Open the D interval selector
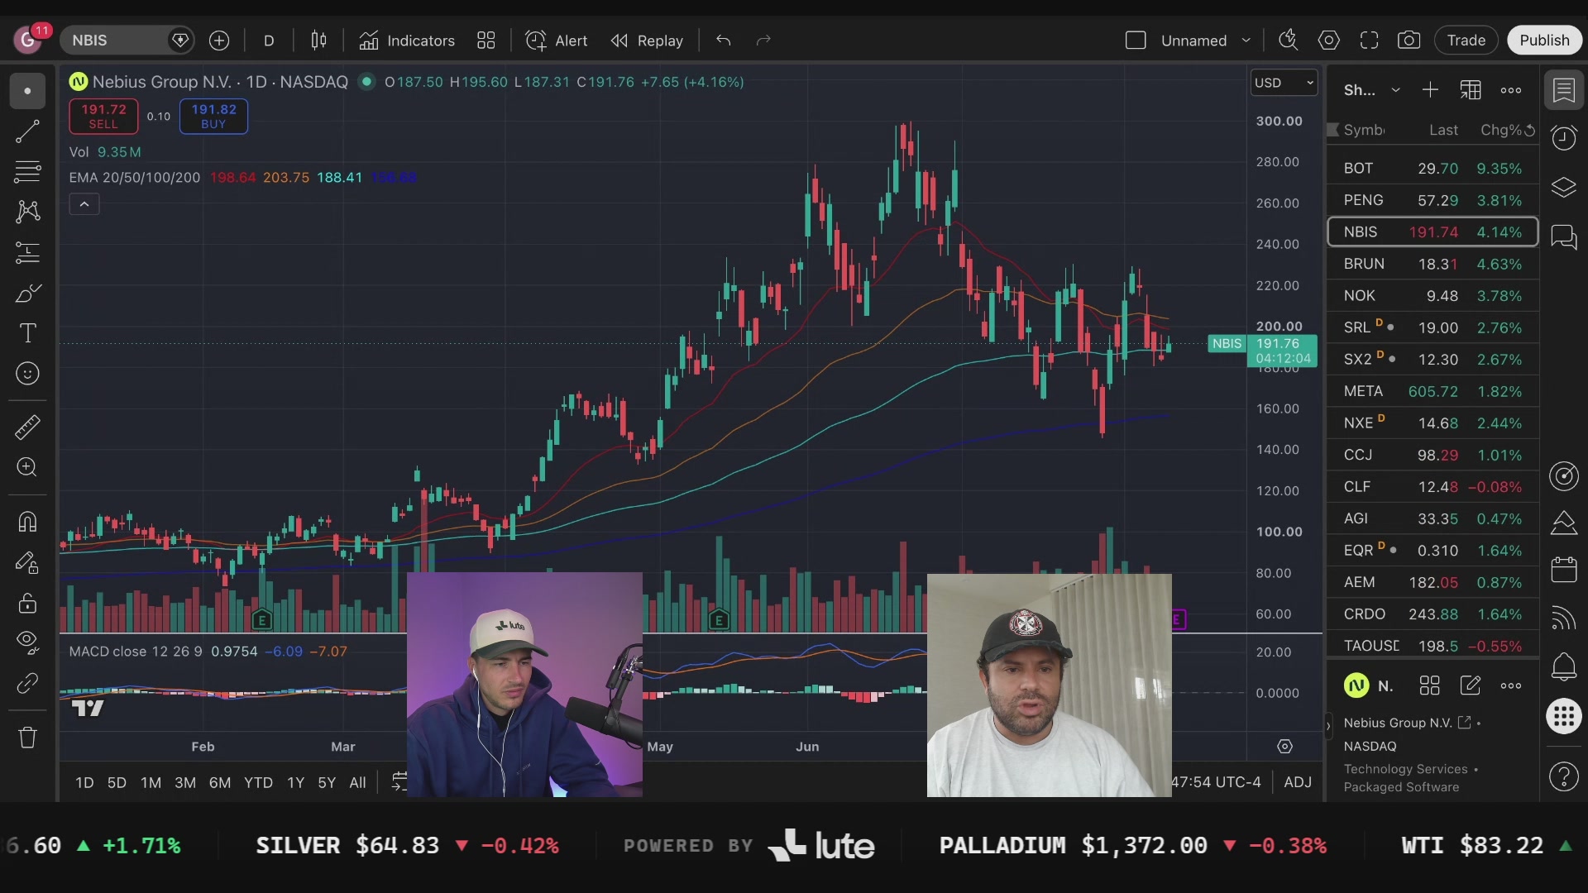Image resolution: width=1588 pixels, height=893 pixels. pyautogui.click(x=269, y=41)
